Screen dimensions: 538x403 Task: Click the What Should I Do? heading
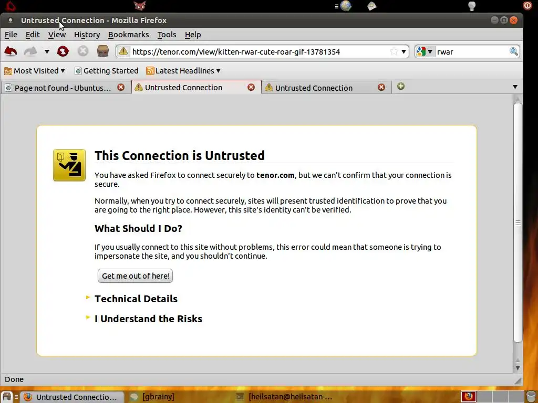(x=138, y=229)
